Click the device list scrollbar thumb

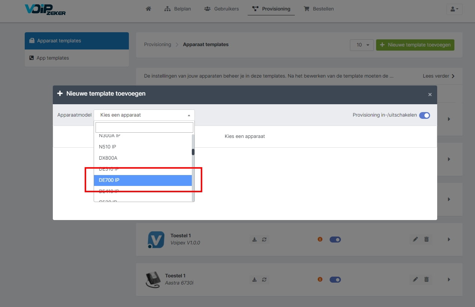click(x=193, y=152)
